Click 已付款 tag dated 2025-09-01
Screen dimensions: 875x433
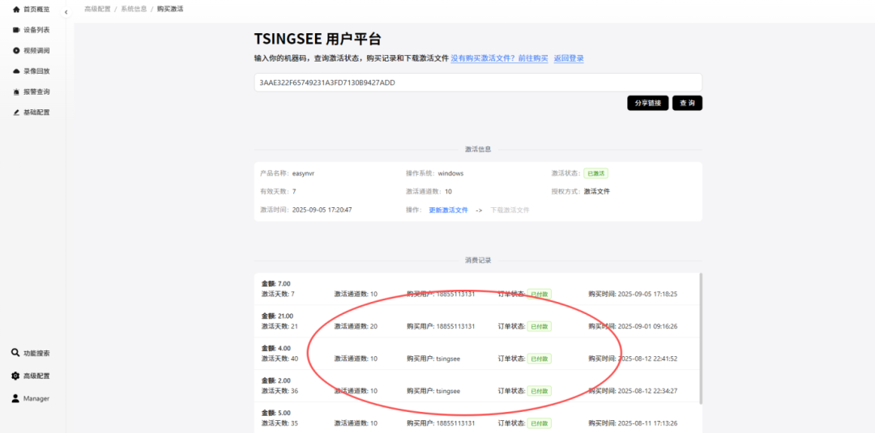539,326
